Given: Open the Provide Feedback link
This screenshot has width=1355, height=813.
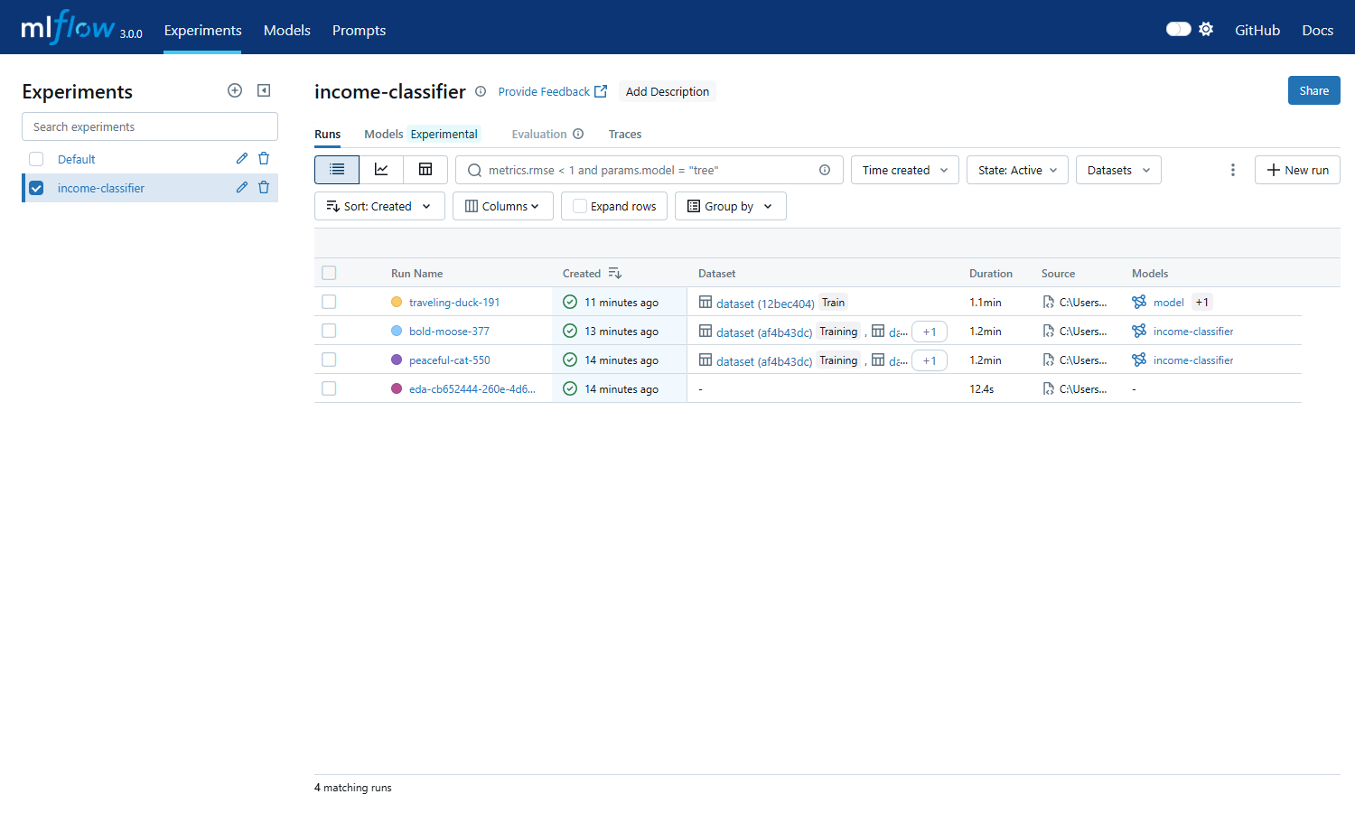Looking at the screenshot, I should coord(553,91).
